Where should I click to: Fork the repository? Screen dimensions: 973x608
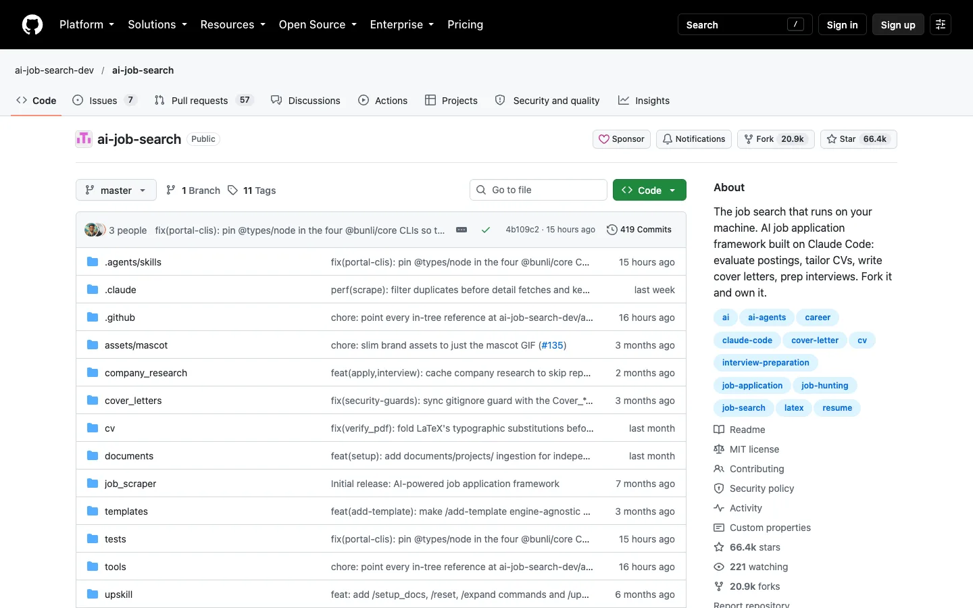coord(776,139)
